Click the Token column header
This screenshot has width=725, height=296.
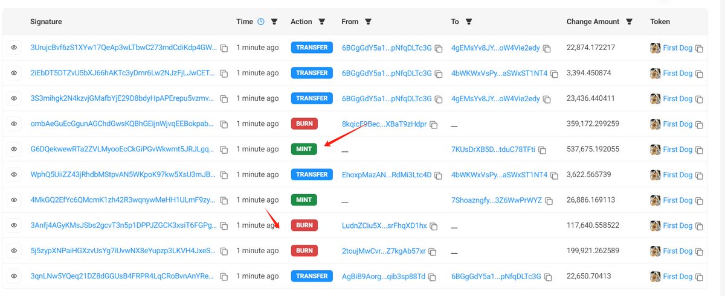(x=660, y=22)
